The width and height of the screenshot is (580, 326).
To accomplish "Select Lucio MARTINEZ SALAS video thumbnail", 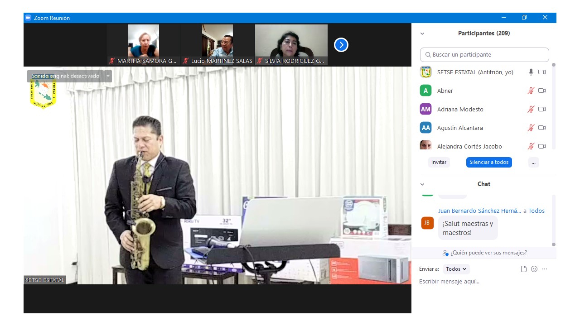I will [217, 45].
